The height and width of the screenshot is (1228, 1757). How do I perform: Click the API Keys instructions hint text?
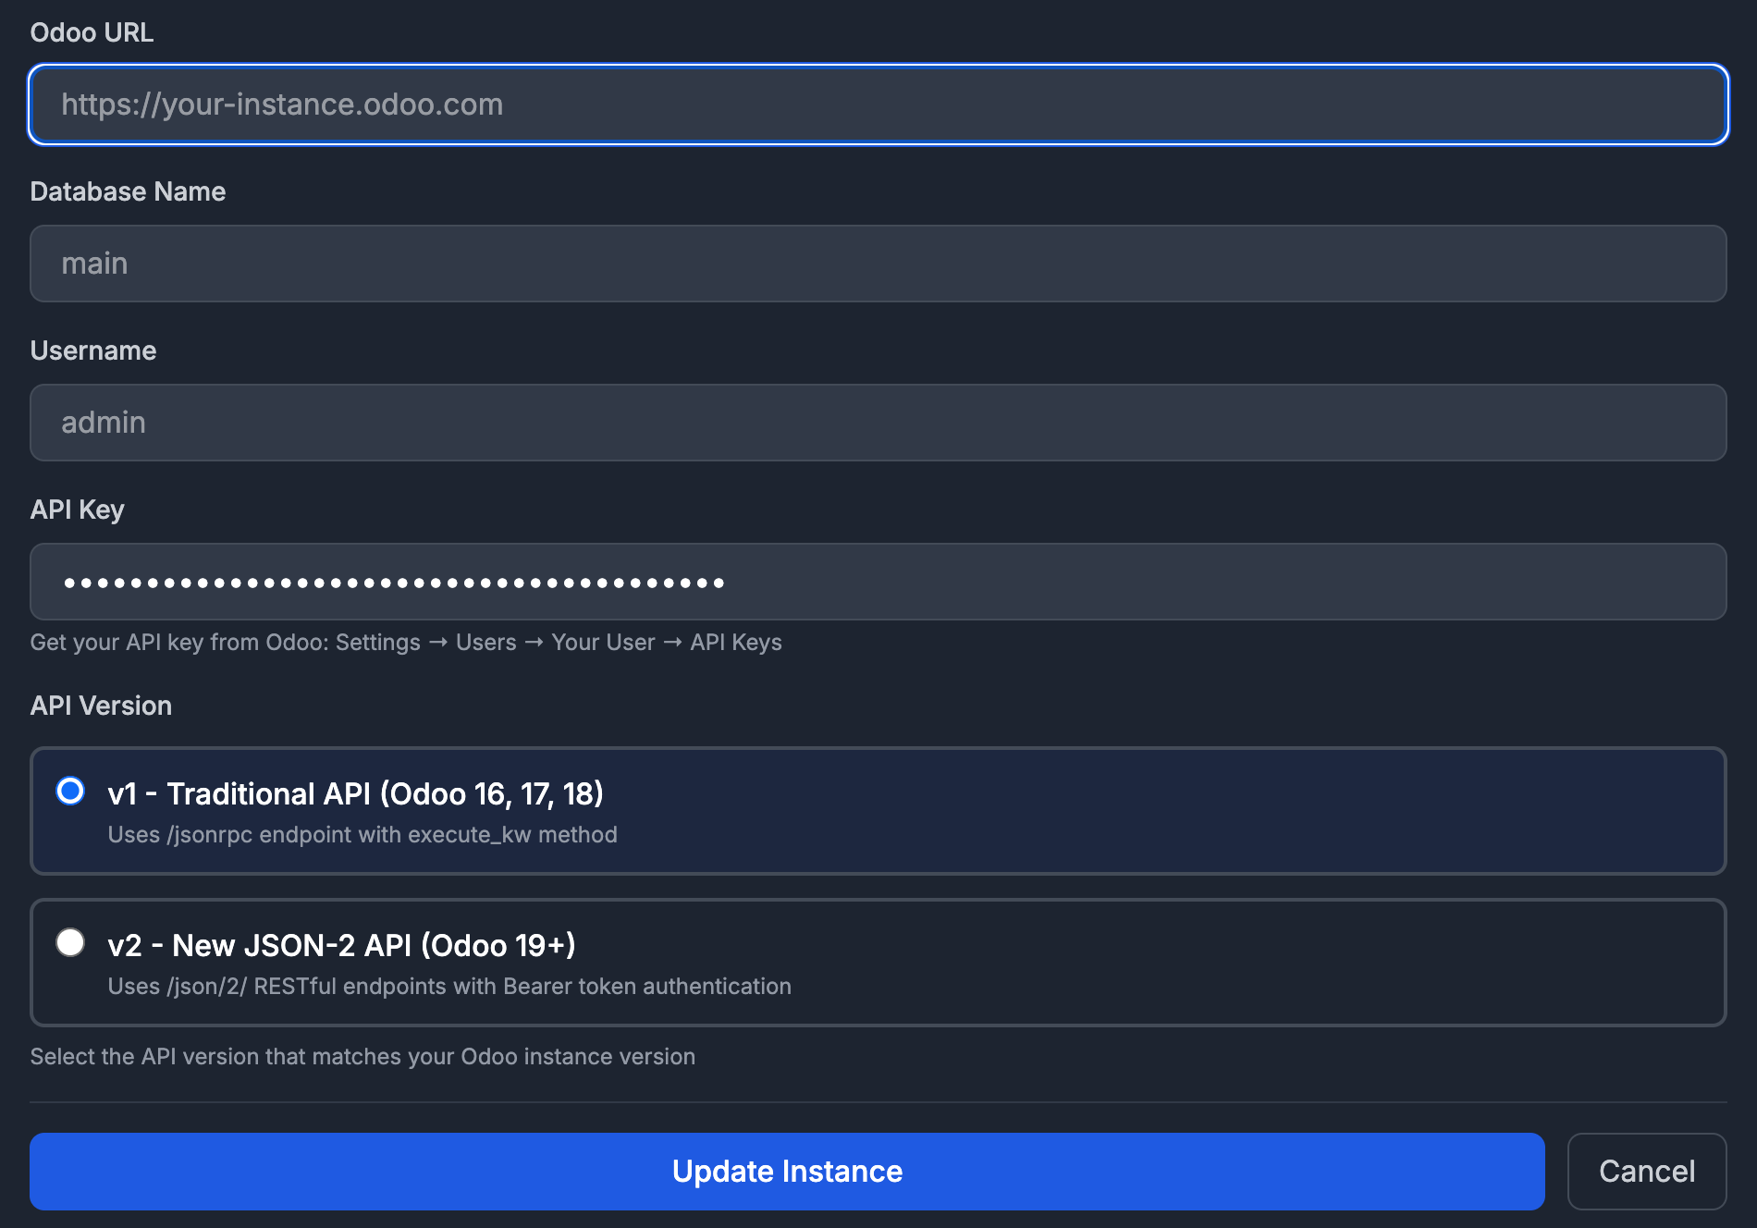(406, 642)
